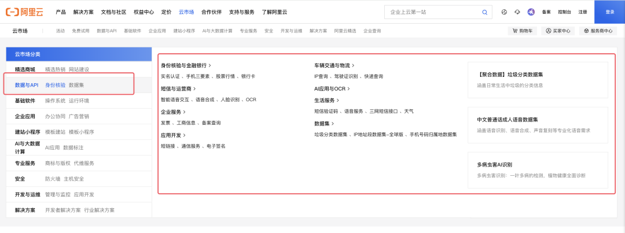
Task: Click the 实名认证 link
Action: pyautogui.click(x=170, y=76)
